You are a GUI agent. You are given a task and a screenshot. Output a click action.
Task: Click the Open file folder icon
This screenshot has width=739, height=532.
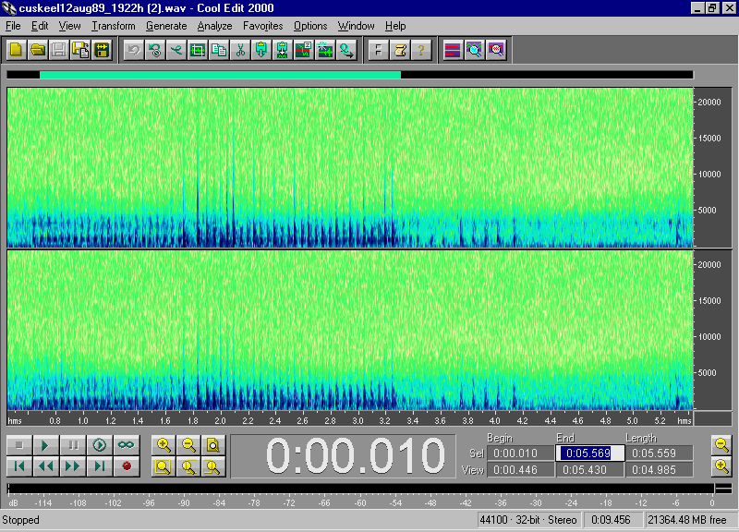[x=37, y=50]
